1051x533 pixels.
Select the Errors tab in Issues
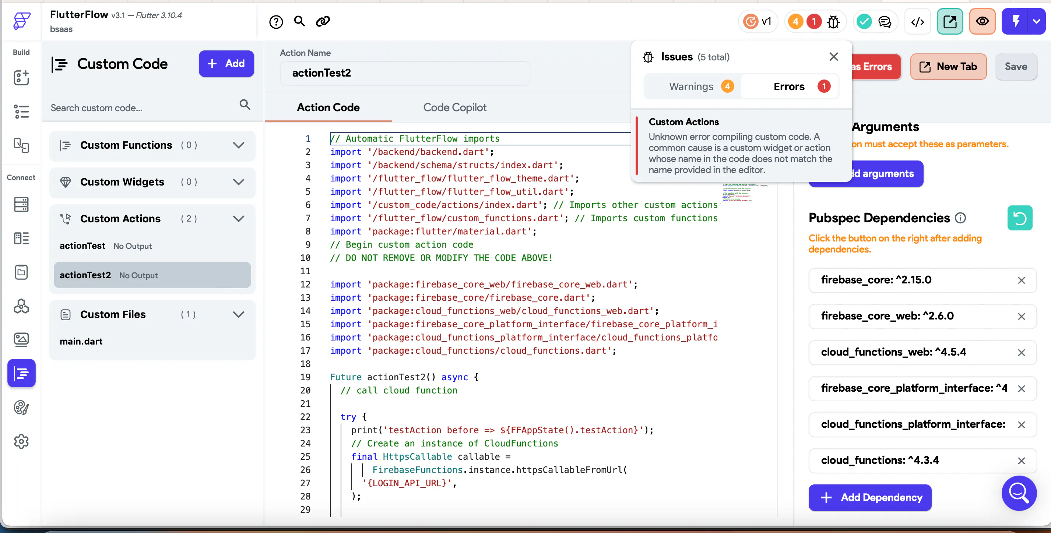790,87
